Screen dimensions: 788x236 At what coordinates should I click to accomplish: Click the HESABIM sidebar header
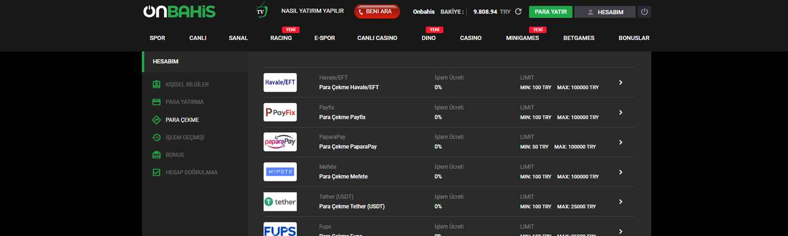(195, 61)
